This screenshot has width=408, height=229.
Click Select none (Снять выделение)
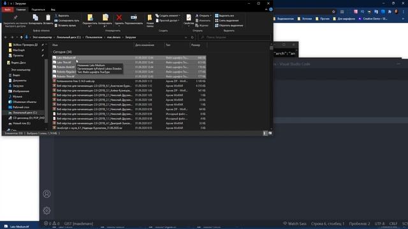[227, 20]
